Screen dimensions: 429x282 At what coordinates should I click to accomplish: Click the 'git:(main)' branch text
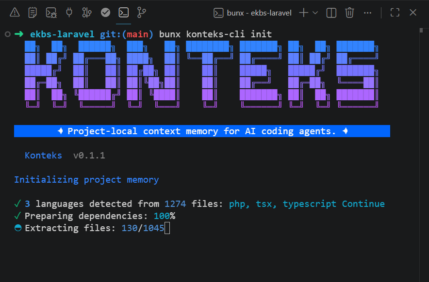click(x=126, y=34)
